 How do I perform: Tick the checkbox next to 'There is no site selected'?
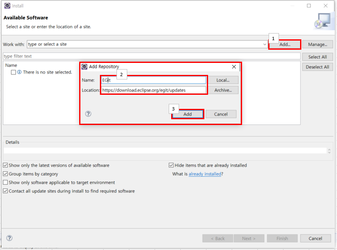coord(13,72)
